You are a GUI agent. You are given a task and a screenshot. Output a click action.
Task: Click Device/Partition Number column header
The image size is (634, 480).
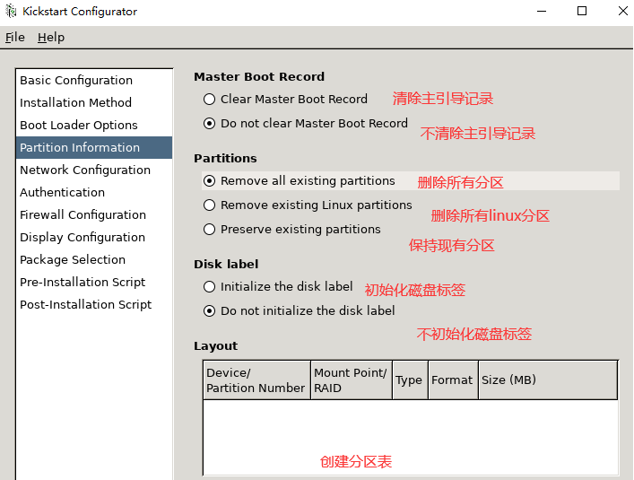coord(256,380)
